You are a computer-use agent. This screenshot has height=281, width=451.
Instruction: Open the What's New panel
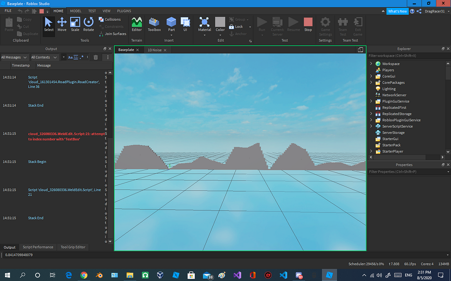click(397, 11)
